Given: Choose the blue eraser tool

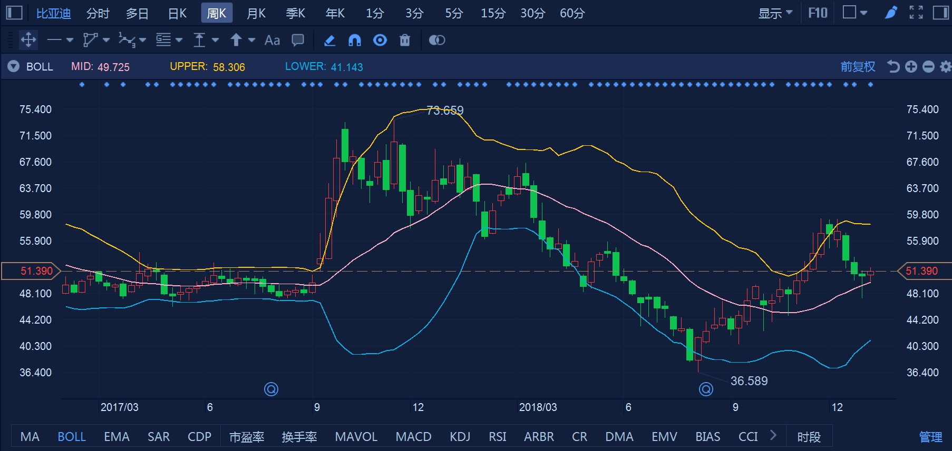Looking at the screenshot, I should [329, 40].
